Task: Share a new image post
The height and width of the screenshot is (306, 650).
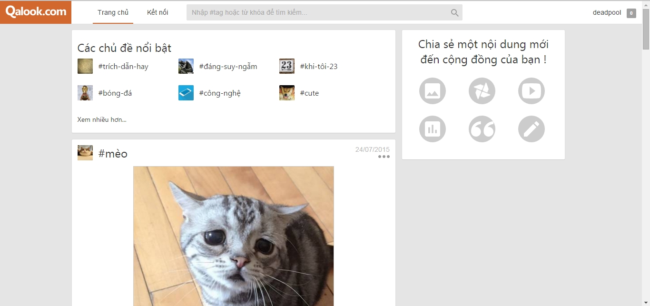Action: (x=433, y=91)
